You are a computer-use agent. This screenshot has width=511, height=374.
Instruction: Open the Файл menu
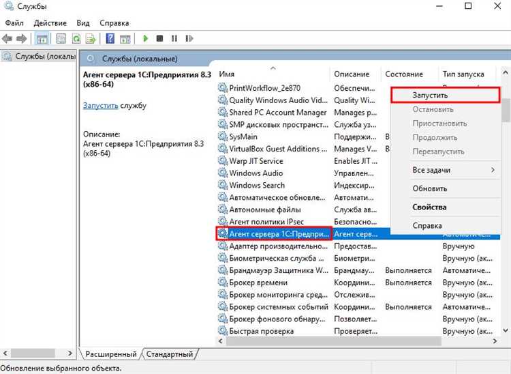click(14, 23)
